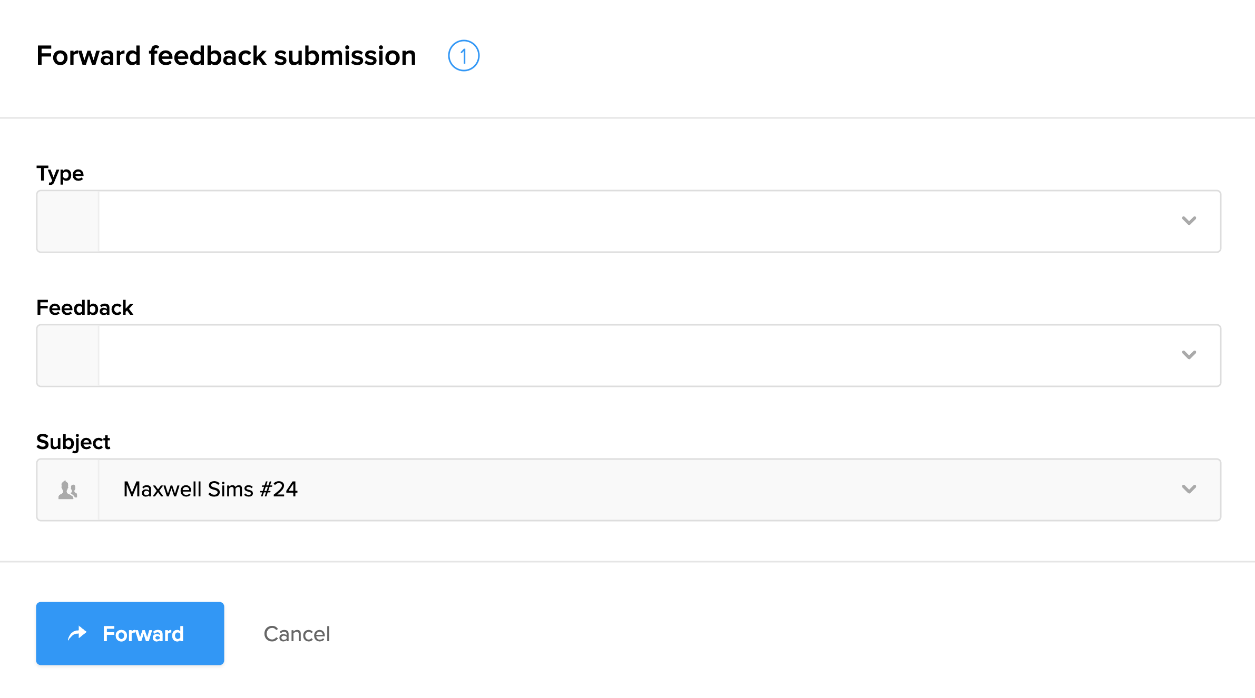Screen dimensions: 1255x698
Task: Click the divider line above Forward button
Action: pyautogui.click(x=627, y=562)
